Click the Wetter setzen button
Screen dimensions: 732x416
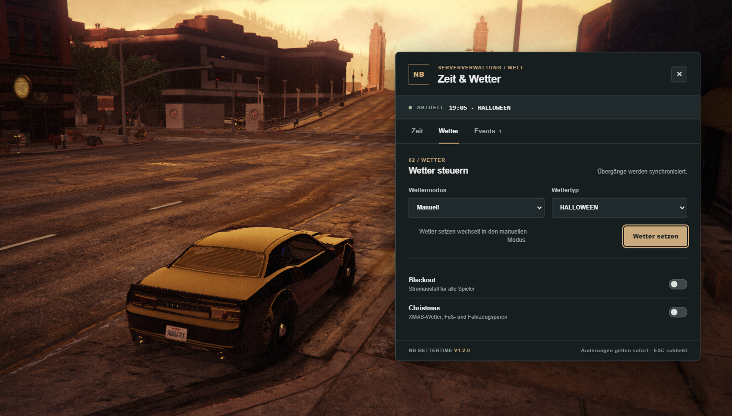(x=655, y=237)
